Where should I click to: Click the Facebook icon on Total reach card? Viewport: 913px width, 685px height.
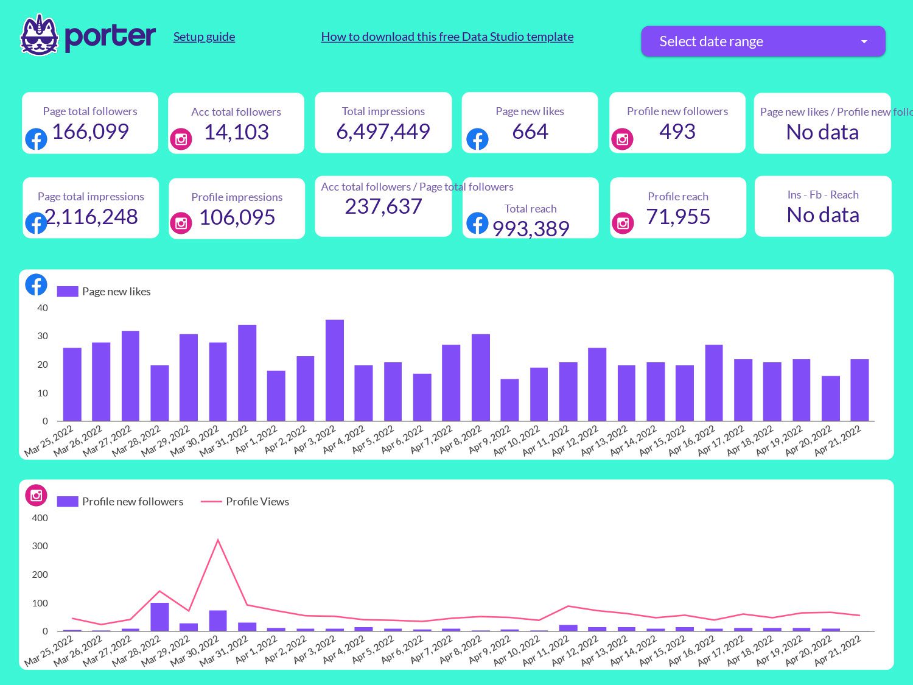[478, 223]
